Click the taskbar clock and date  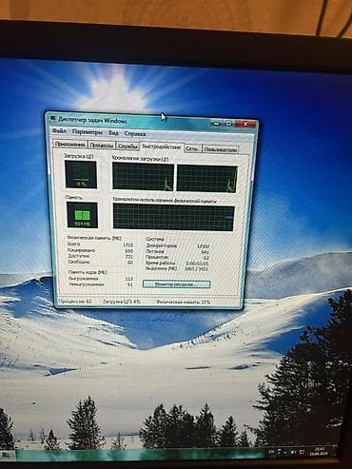pyautogui.click(x=319, y=451)
